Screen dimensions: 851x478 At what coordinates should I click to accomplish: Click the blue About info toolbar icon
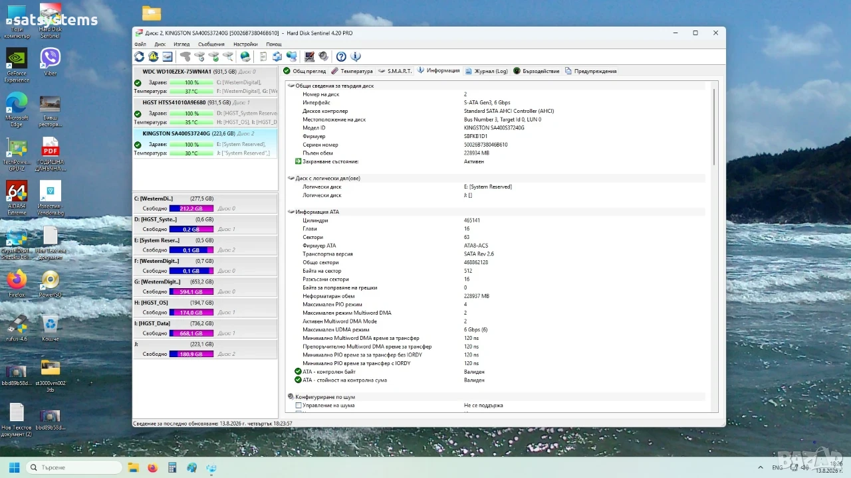tap(356, 57)
